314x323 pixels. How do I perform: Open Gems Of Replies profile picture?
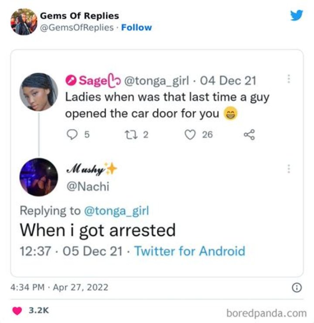[x=24, y=22]
